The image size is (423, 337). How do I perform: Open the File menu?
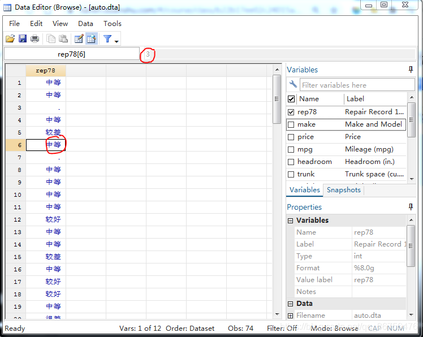(x=14, y=24)
